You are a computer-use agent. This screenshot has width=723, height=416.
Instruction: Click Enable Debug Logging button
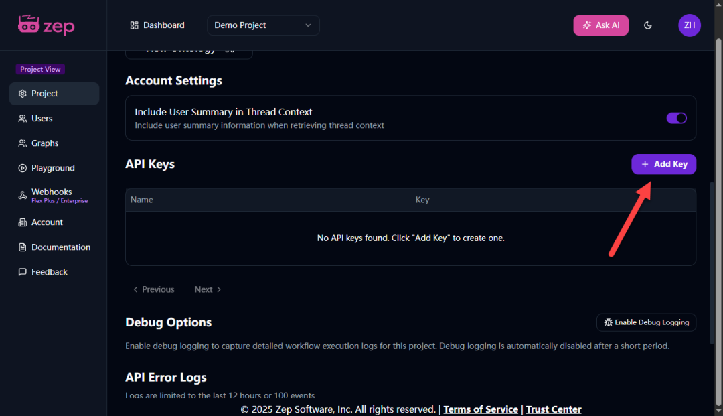click(x=646, y=322)
